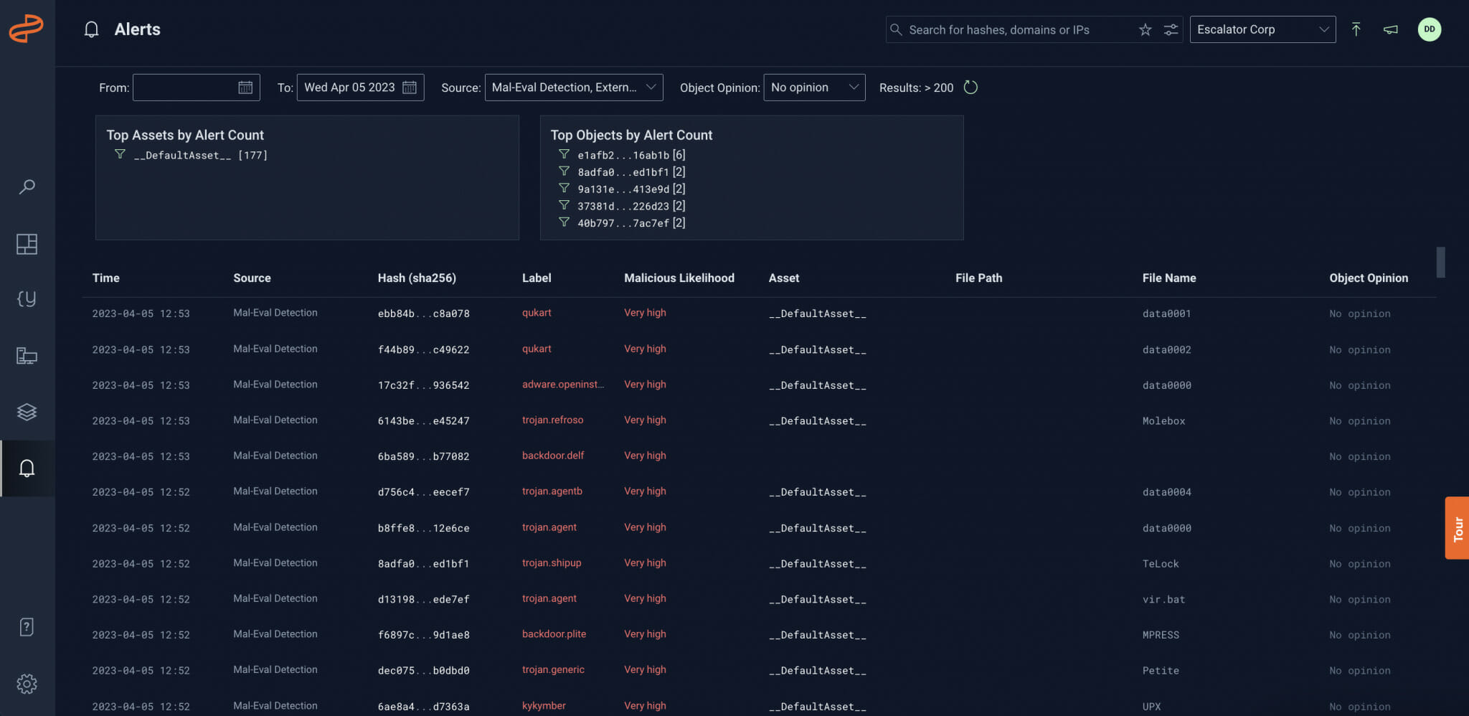Open the search icon in left sidebar
Viewport: 1469px width, 716px height.
pos(27,187)
